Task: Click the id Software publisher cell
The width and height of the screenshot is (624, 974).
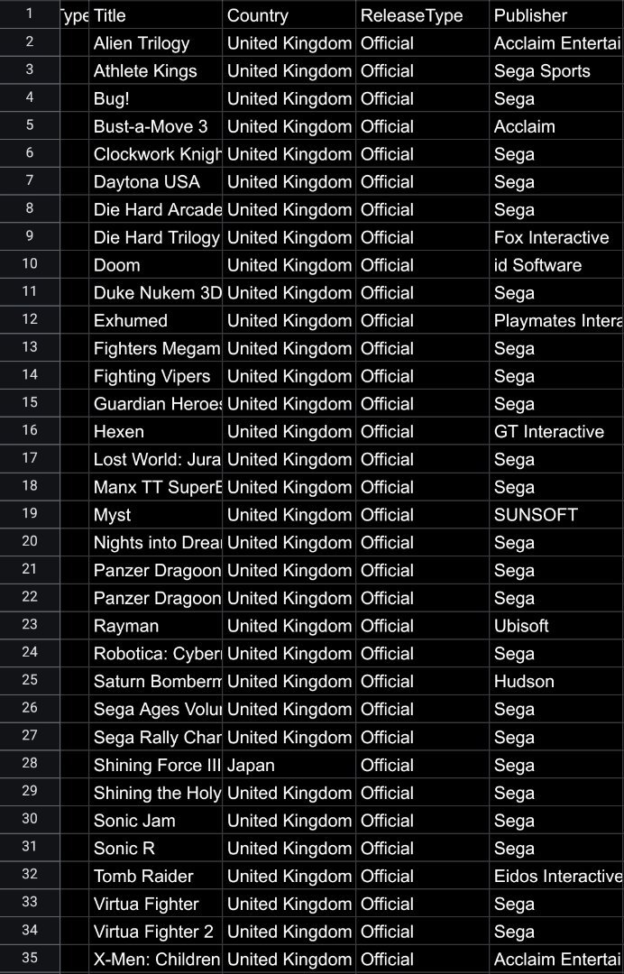Action: coord(557,265)
